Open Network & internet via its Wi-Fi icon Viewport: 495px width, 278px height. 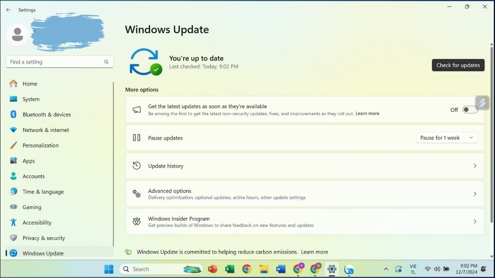tap(14, 130)
